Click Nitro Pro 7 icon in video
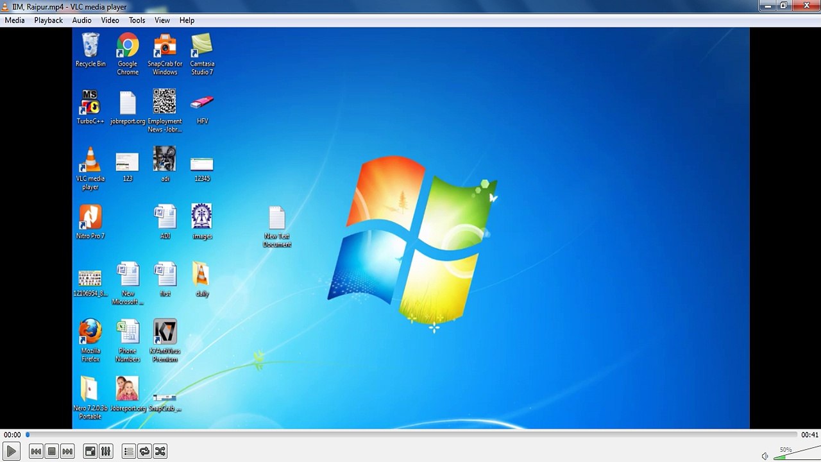Screen dimensions: 821x462 click(x=90, y=222)
